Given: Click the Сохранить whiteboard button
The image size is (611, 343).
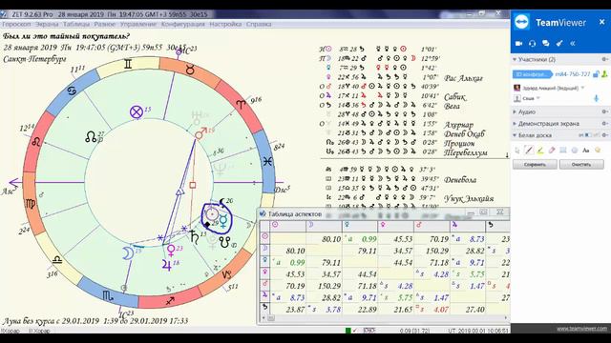Looking at the screenshot, I should click(535, 165).
